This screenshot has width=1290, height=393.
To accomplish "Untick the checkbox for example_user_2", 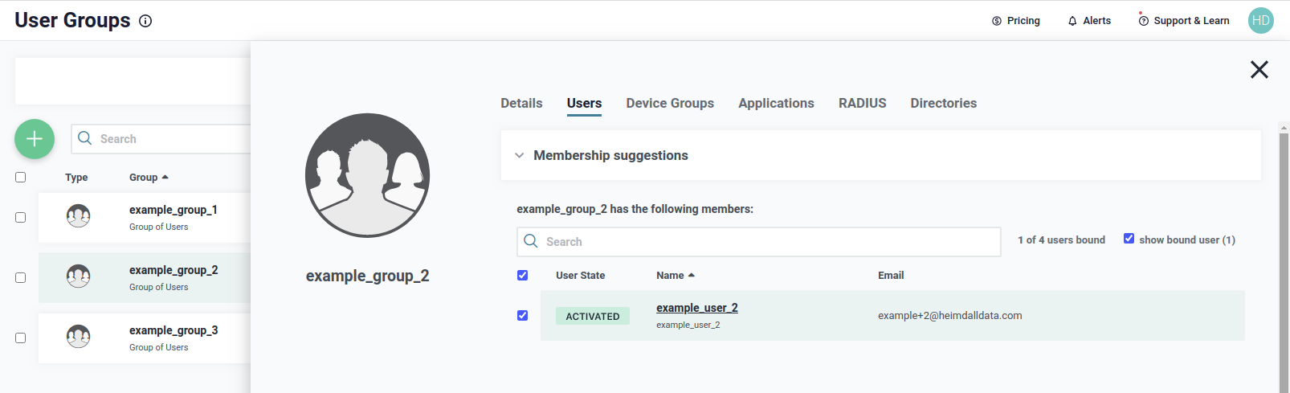I will point(522,316).
